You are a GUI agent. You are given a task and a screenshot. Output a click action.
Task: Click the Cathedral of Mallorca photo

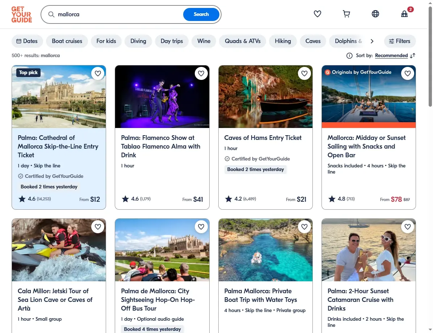point(59,97)
